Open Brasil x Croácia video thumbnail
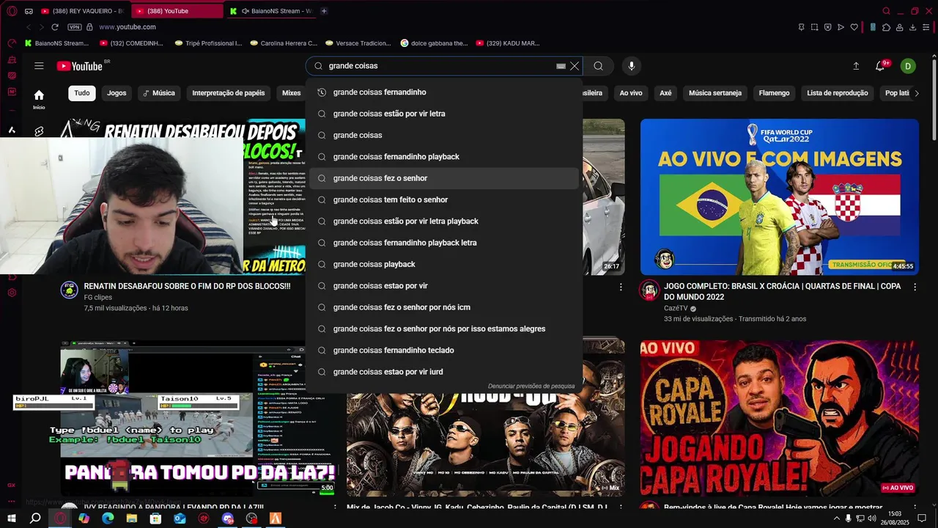 [x=780, y=197]
